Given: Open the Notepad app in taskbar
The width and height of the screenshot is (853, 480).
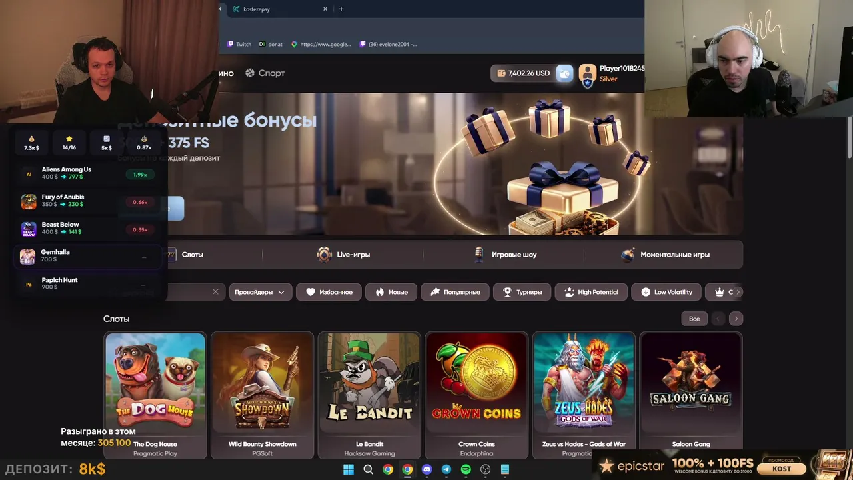Looking at the screenshot, I should tap(505, 469).
